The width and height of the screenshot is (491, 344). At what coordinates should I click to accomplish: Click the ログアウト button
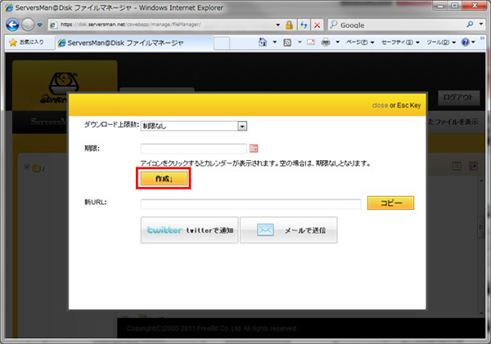click(x=458, y=97)
